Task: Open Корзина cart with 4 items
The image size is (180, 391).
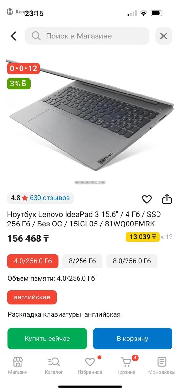Action: (x=126, y=365)
